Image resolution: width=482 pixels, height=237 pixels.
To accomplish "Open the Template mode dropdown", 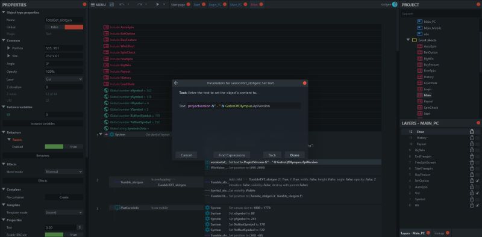I will [64, 212].
